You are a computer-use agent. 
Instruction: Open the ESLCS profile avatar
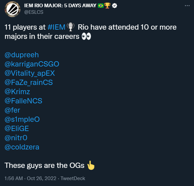[x=12, y=9]
